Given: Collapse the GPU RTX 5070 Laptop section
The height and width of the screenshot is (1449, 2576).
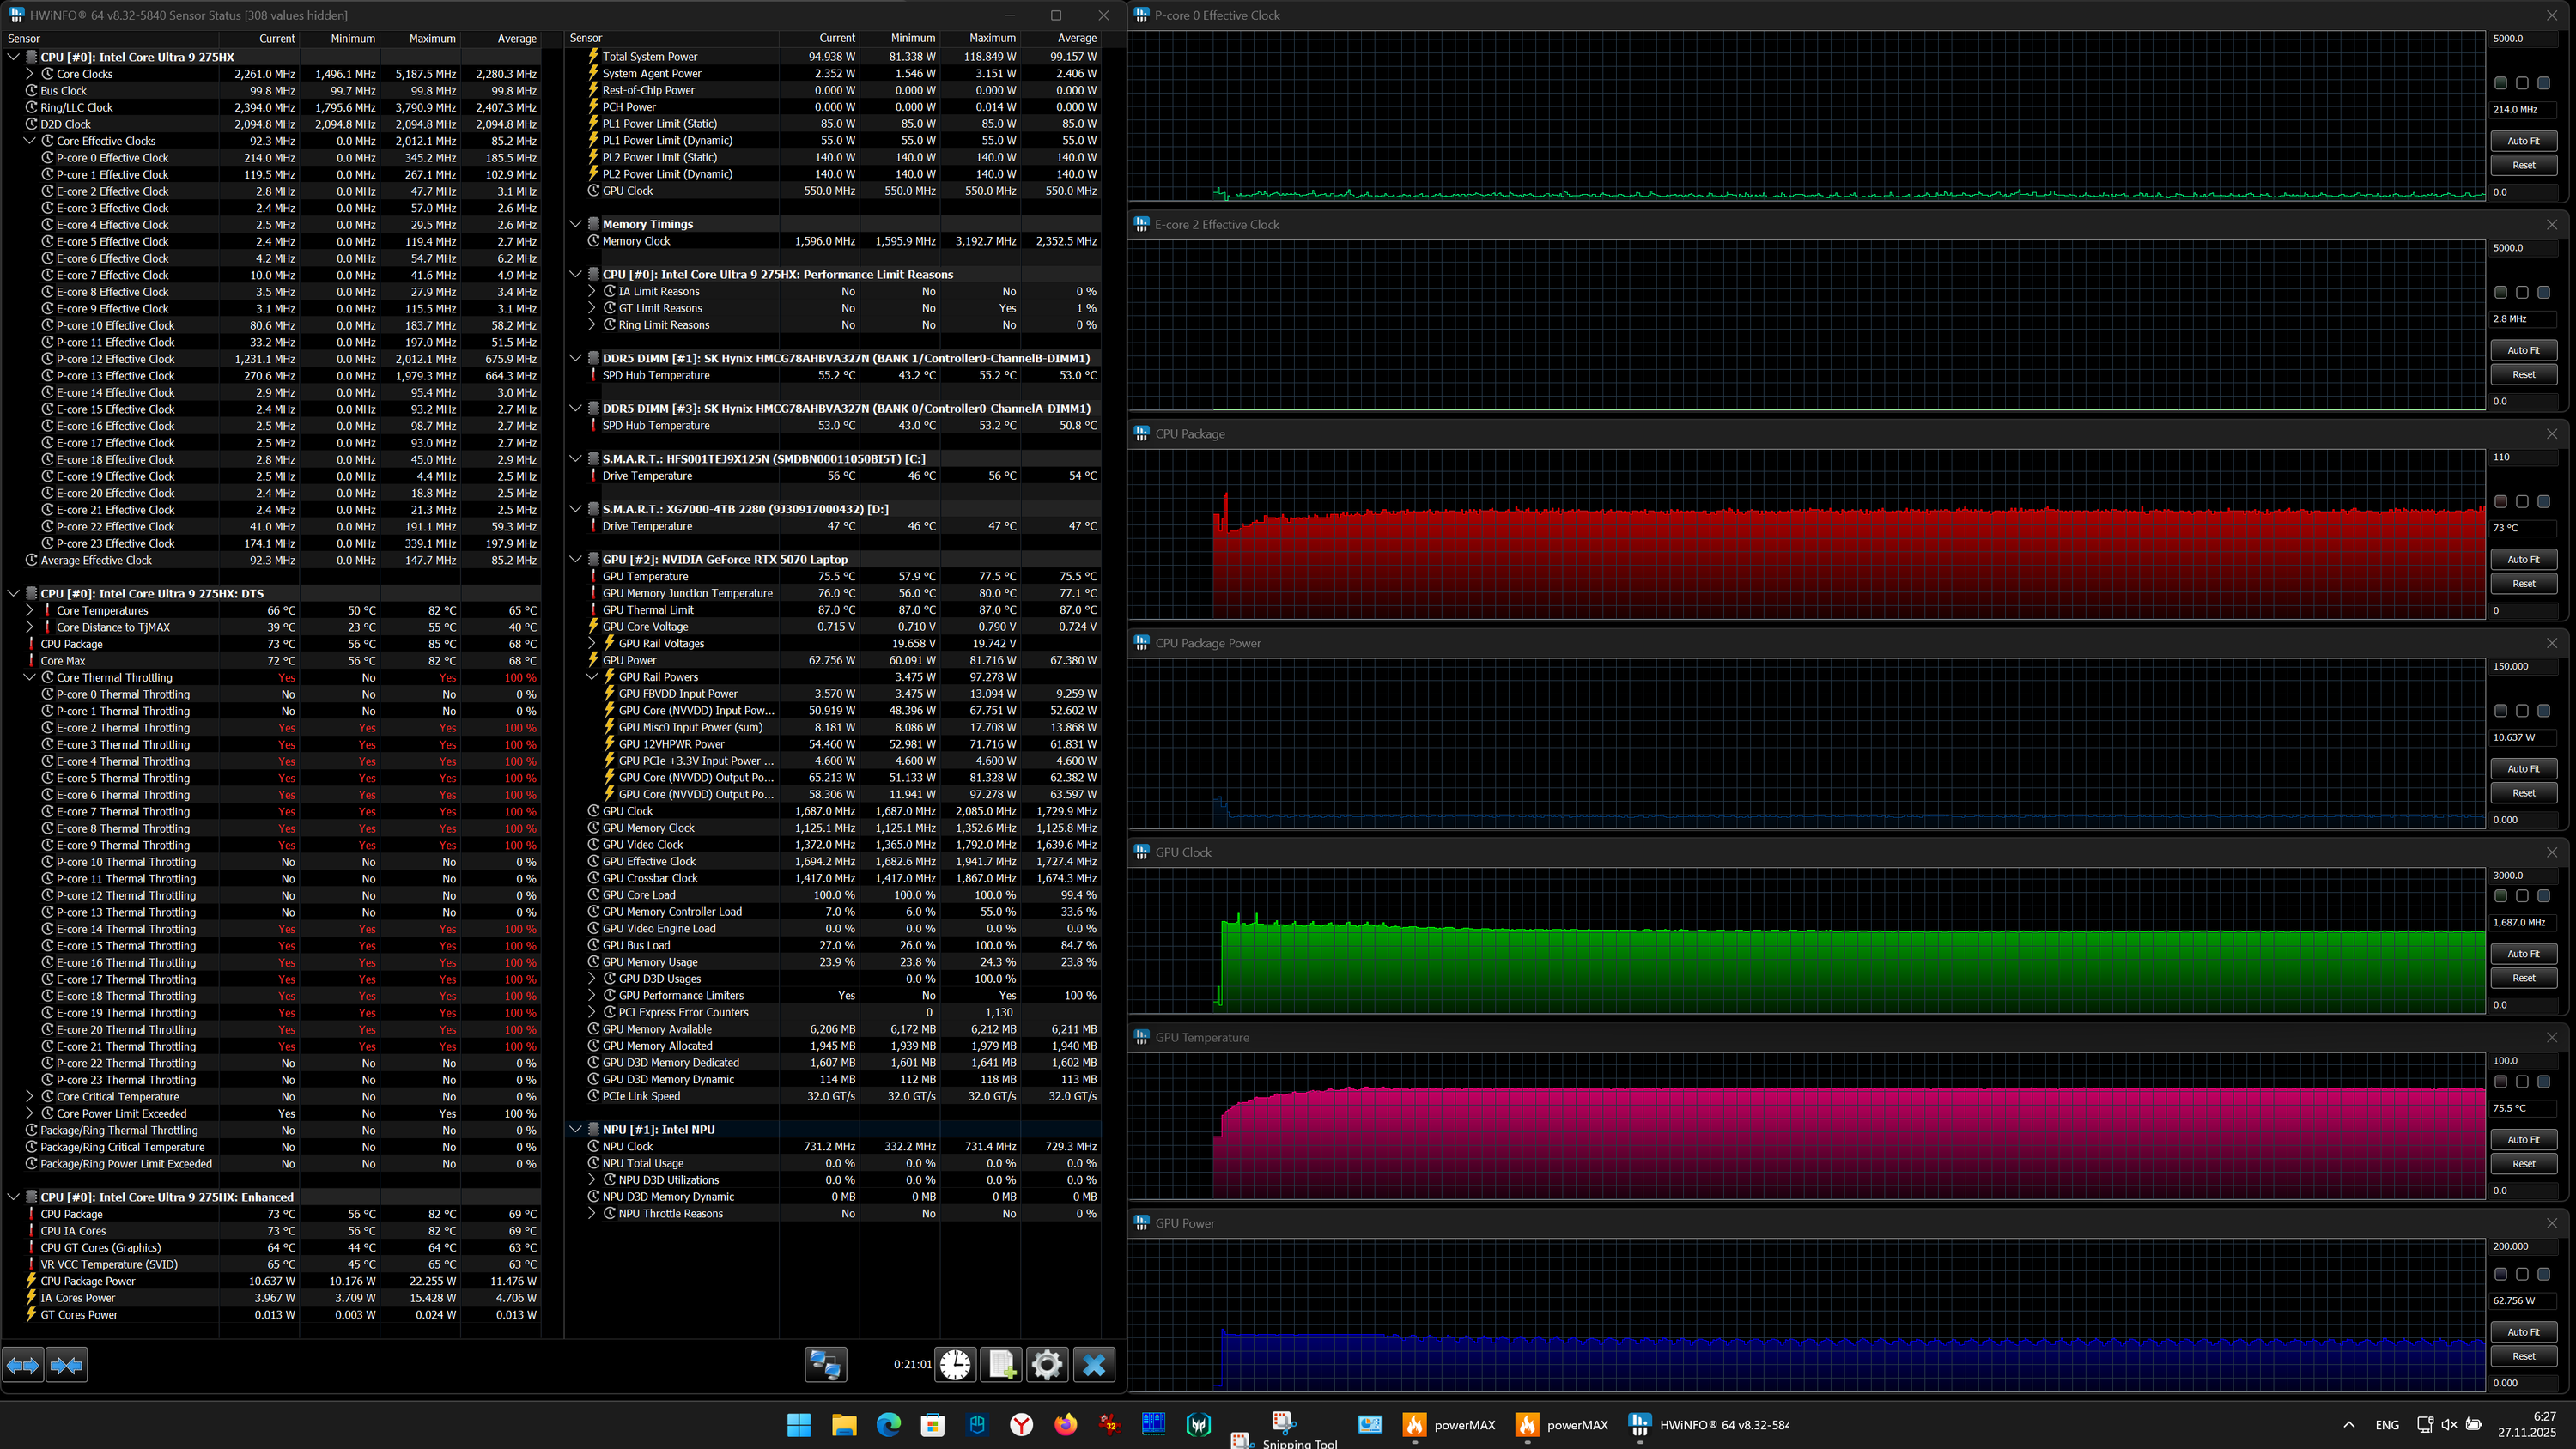Looking at the screenshot, I should (x=576, y=559).
